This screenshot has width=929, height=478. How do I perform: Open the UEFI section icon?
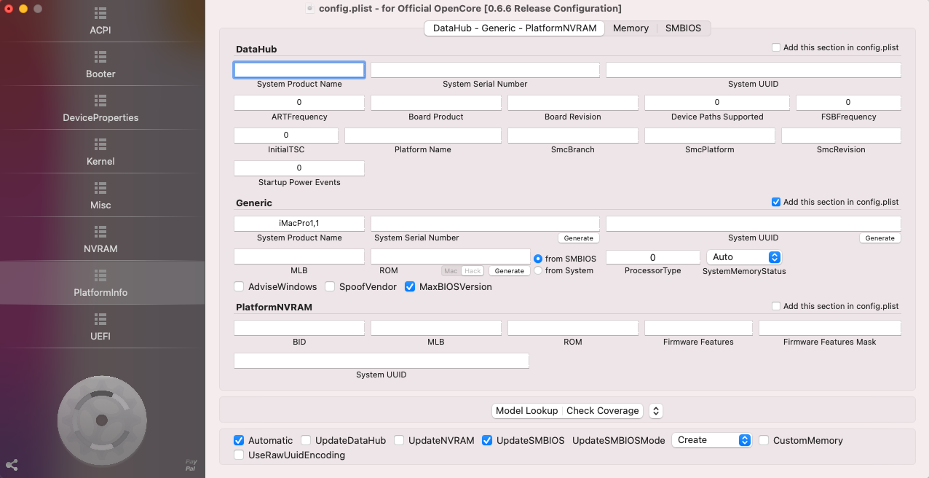[x=100, y=318]
